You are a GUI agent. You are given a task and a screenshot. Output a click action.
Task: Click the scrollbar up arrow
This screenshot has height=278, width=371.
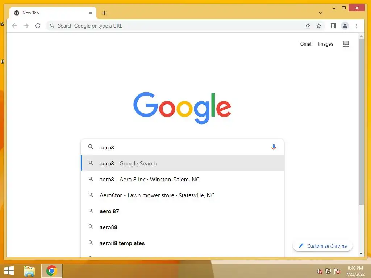tap(361, 36)
